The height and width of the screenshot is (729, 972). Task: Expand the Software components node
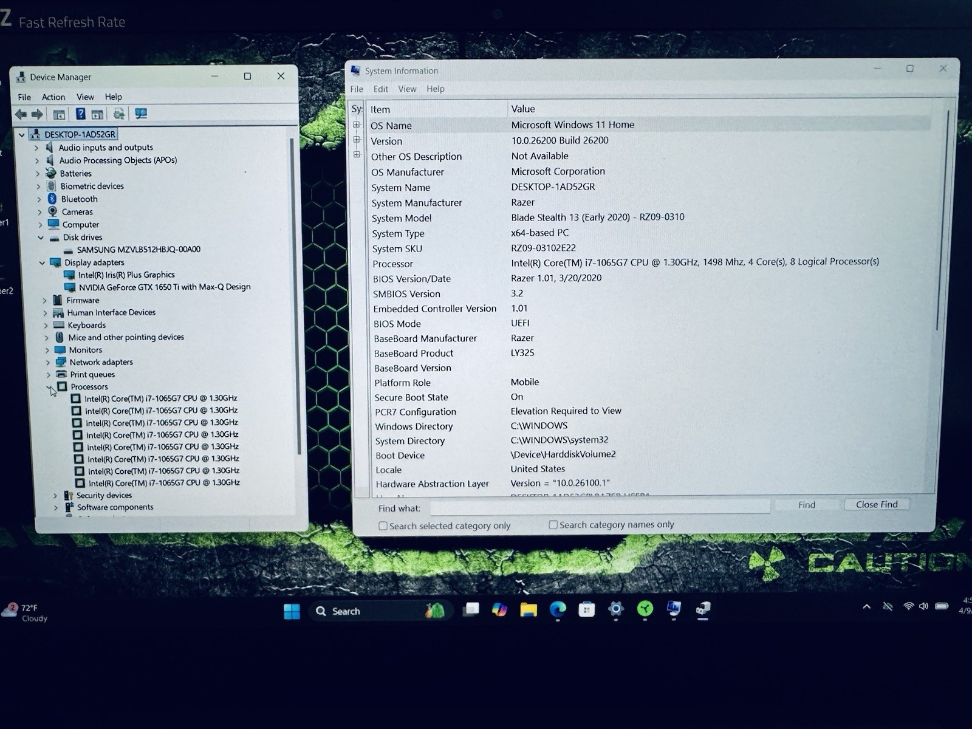[56, 507]
